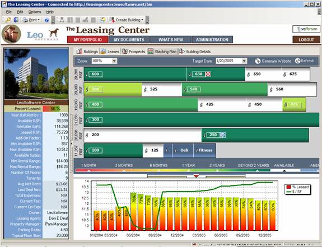Viewport: 322px width, 247px height.
Task: Click the Create Building icon with red plus
Action: click(112, 20)
